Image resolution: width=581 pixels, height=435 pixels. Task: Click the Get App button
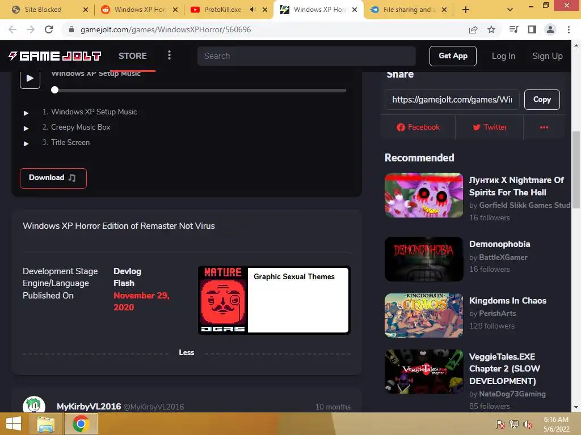[453, 56]
